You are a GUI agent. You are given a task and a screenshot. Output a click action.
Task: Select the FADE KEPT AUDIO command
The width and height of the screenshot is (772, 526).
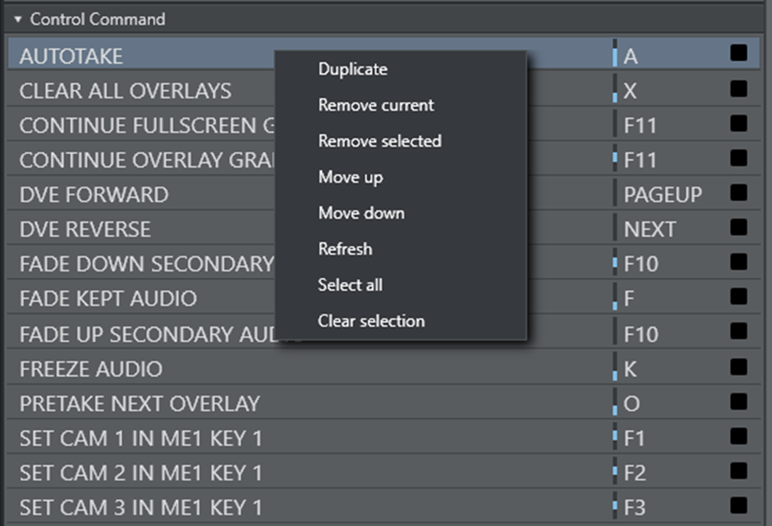108,299
